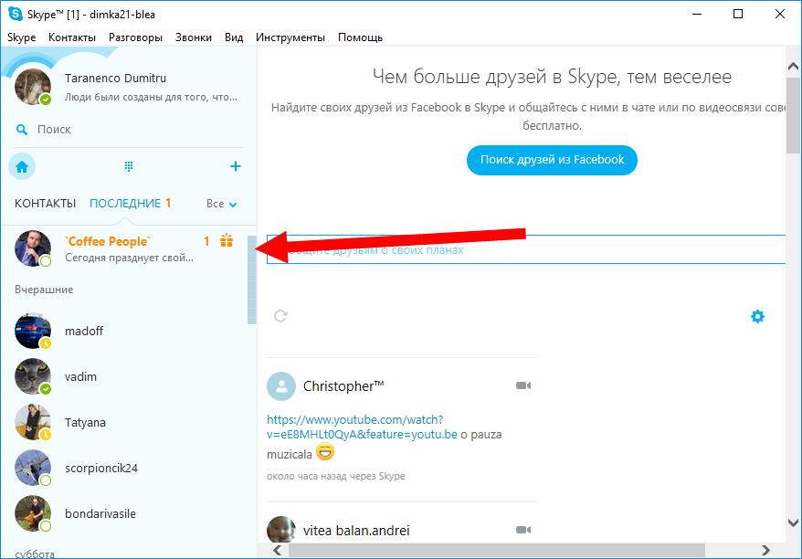This screenshot has height=559, width=802.
Task: Click the laughing emoticon in Christopher's post
Action: point(325,451)
